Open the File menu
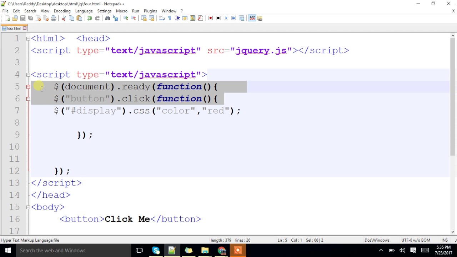The width and height of the screenshot is (457, 257). (x=5, y=11)
